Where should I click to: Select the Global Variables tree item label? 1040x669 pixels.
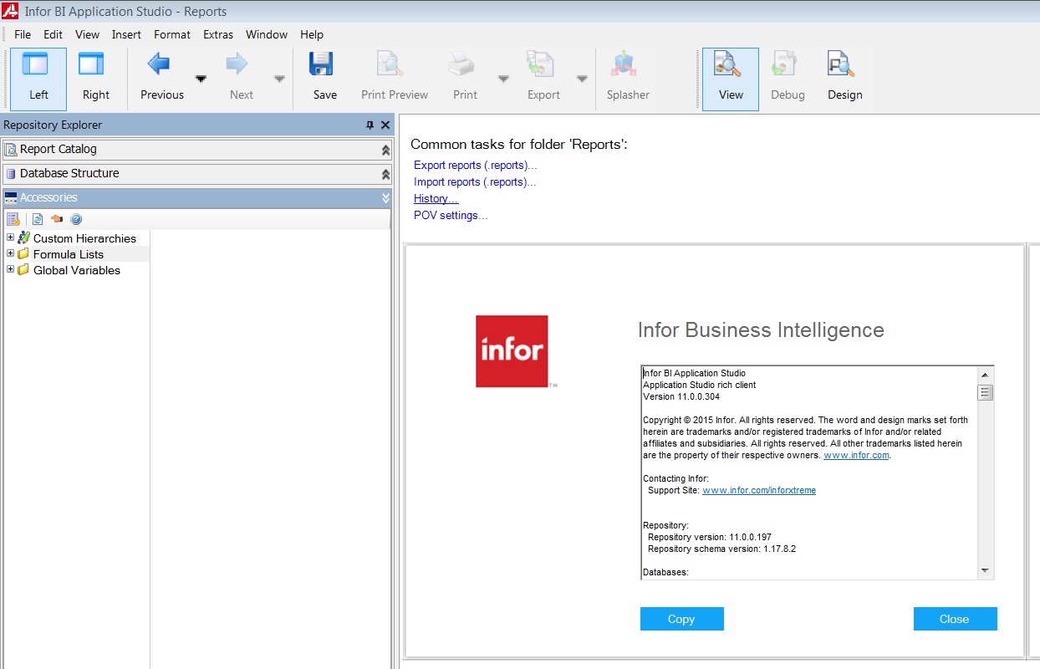[x=77, y=270]
